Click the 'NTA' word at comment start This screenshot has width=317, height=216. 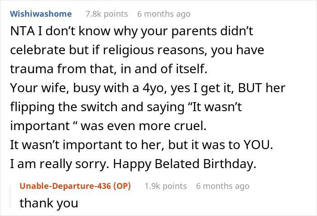point(21,33)
